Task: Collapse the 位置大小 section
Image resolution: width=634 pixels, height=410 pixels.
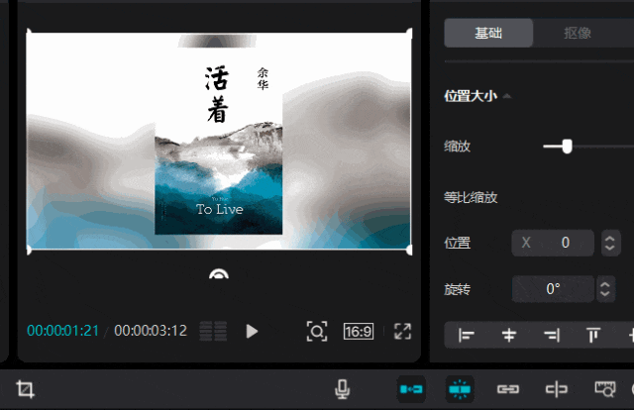Action: [507, 96]
